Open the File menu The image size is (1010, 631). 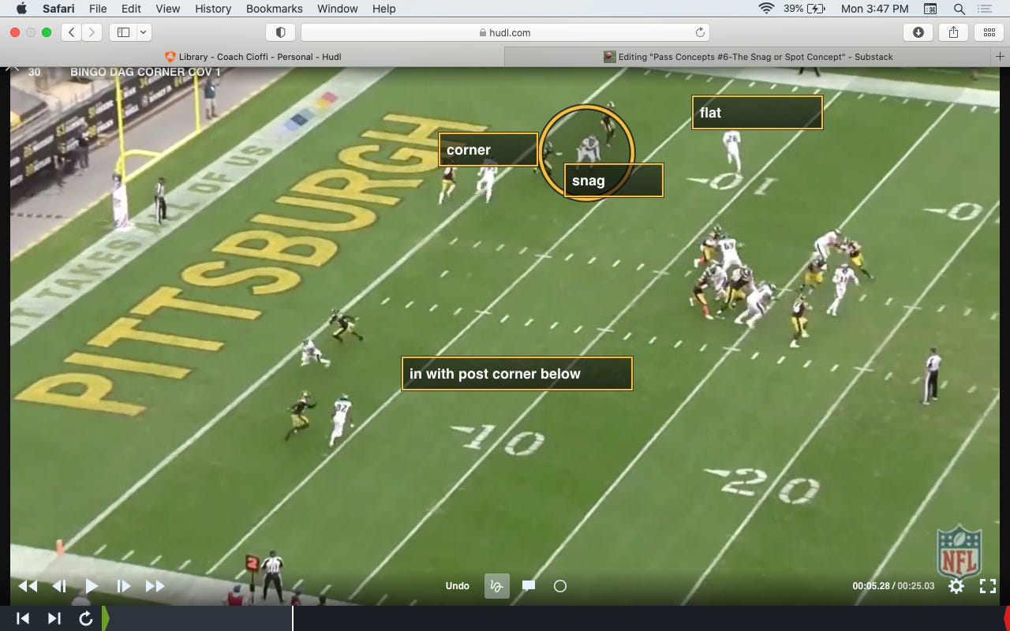[98, 9]
